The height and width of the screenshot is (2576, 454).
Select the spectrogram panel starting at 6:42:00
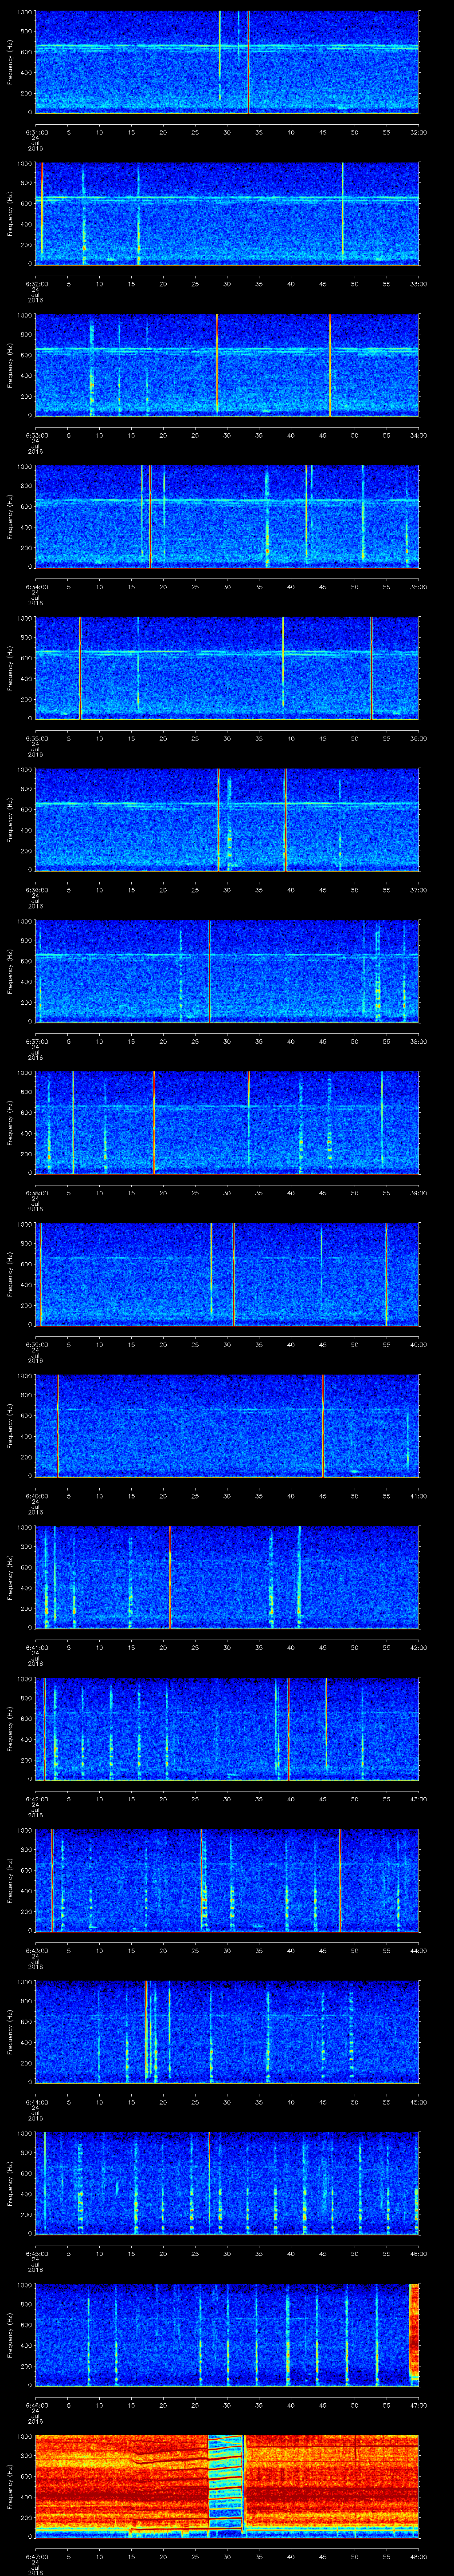[x=227, y=1729]
